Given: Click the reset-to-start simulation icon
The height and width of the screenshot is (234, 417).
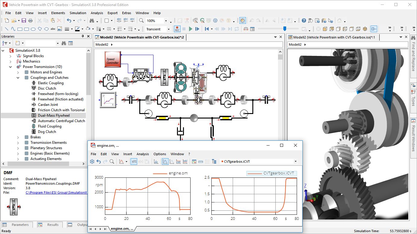Looking at the screenshot, I should pyautogui.click(x=207, y=29).
